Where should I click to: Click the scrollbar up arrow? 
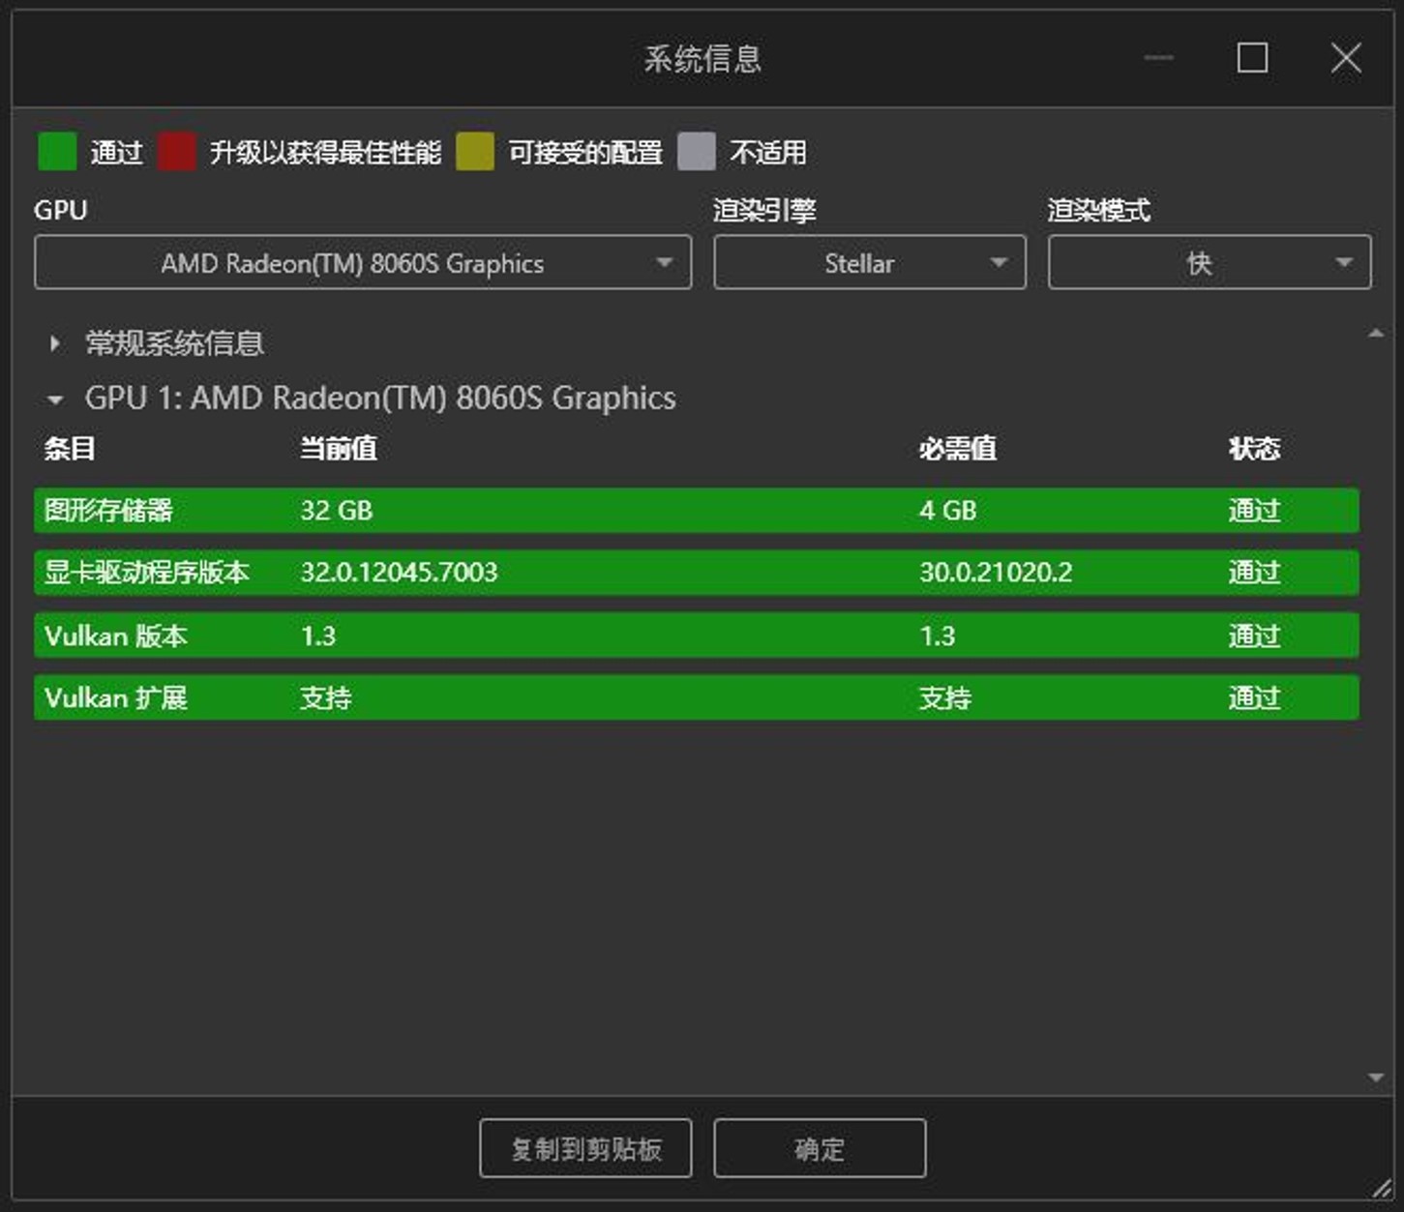point(1376,334)
